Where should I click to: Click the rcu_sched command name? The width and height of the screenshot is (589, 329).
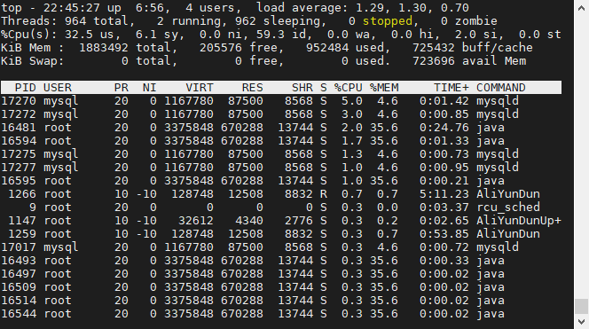click(x=508, y=208)
